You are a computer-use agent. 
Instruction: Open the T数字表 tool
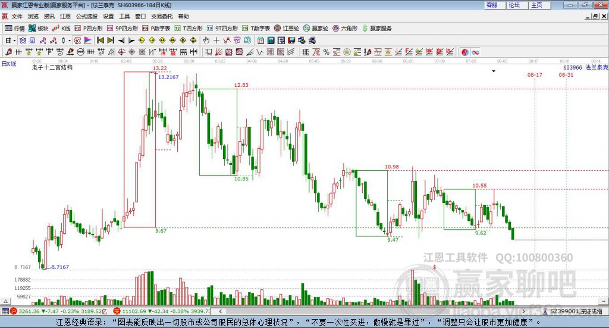coord(256,29)
